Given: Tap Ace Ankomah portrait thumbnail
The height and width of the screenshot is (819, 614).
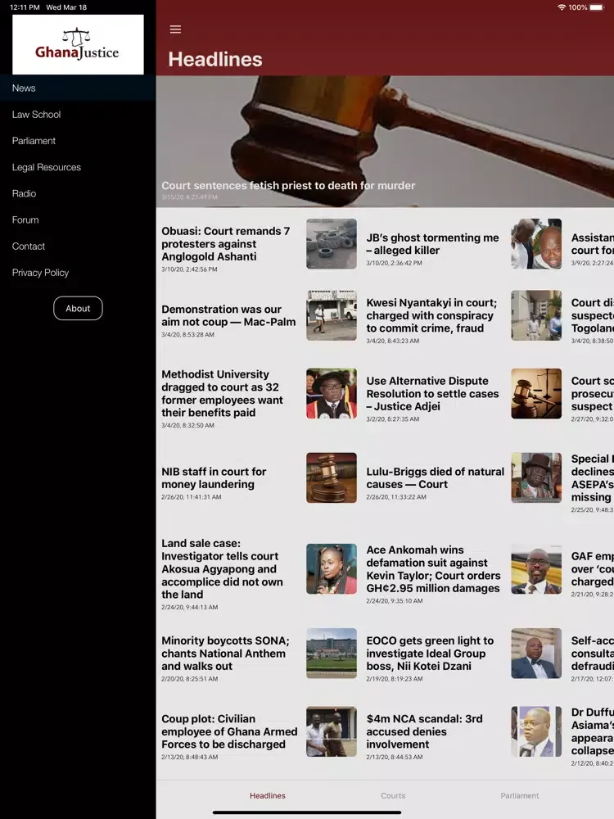Looking at the screenshot, I should click(536, 569).
